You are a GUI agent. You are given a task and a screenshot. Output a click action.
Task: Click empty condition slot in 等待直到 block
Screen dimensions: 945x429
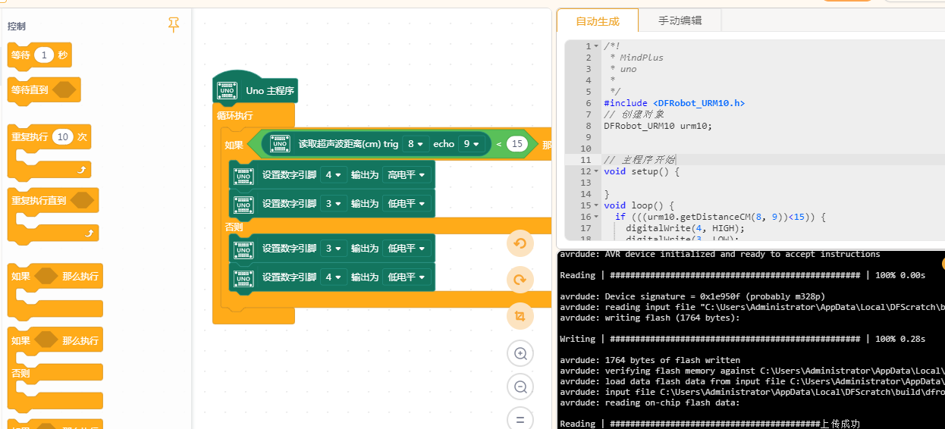coord(64,89)
